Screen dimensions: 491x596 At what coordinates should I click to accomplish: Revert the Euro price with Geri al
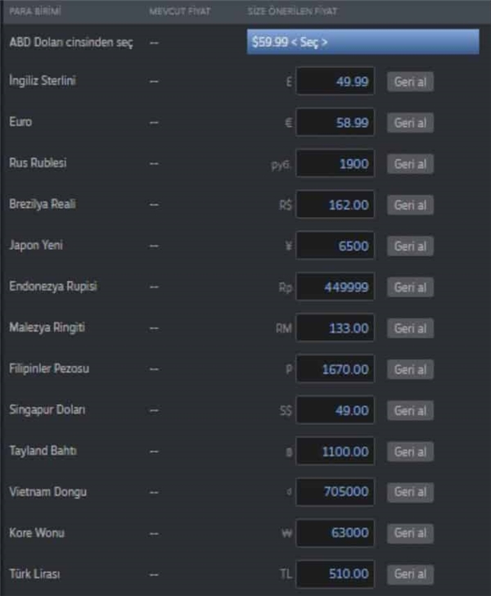(x=410, y=123)
